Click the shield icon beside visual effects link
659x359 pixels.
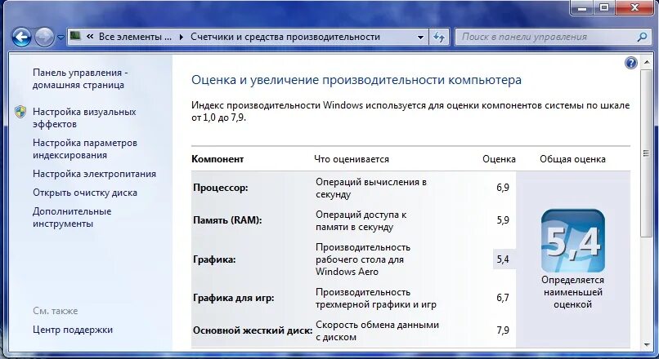(20, 112)
